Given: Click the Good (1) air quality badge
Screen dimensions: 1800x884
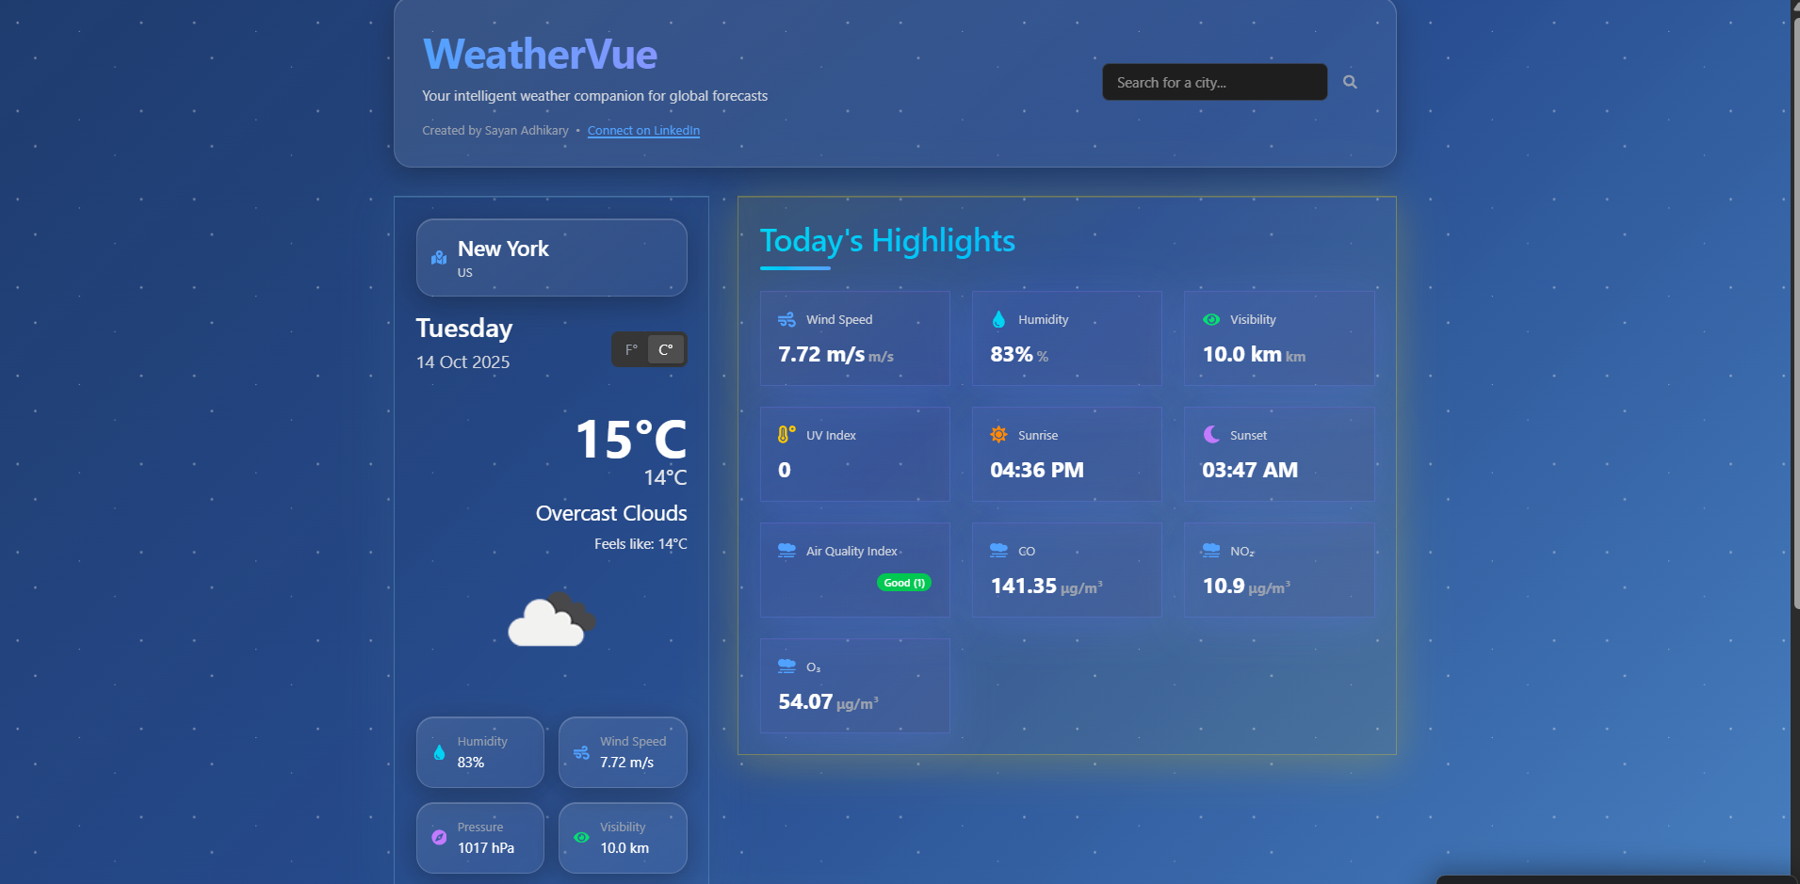Looking at the screenshot, I should (x=903, y=583).
